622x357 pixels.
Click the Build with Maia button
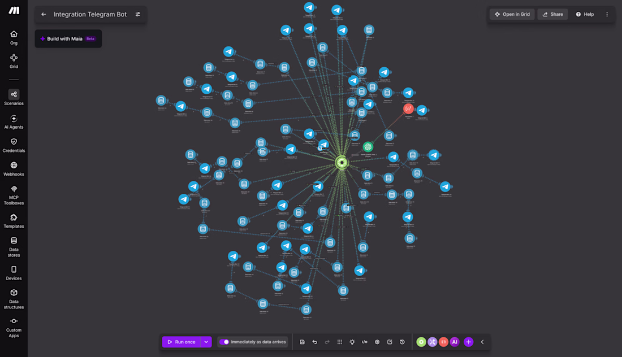(68, 38)
